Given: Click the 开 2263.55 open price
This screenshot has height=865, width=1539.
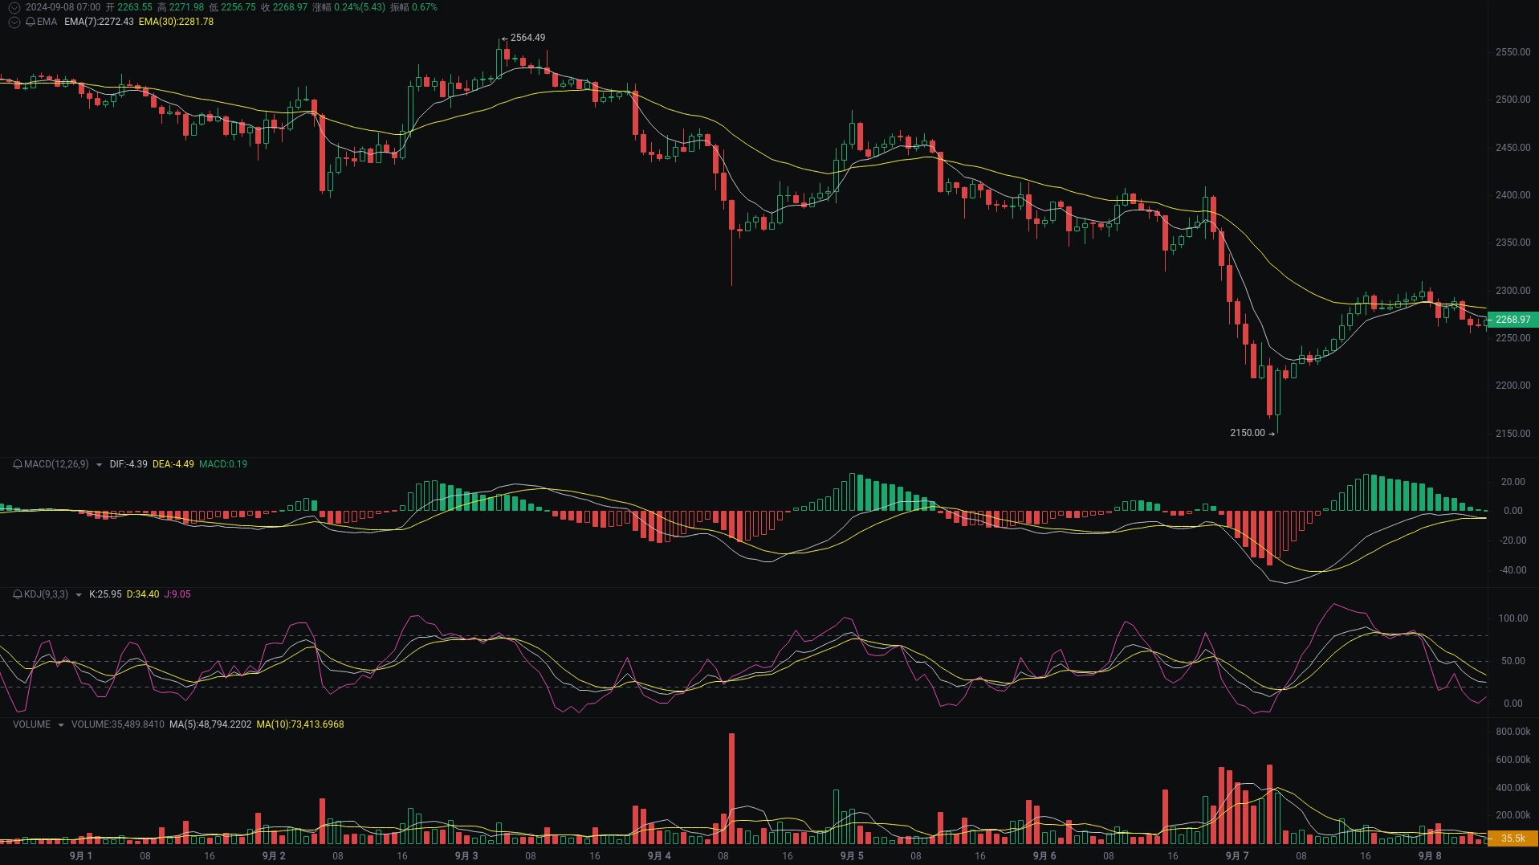Looking at the screenshot, I should pyautogui.click(x=129, y=7).
